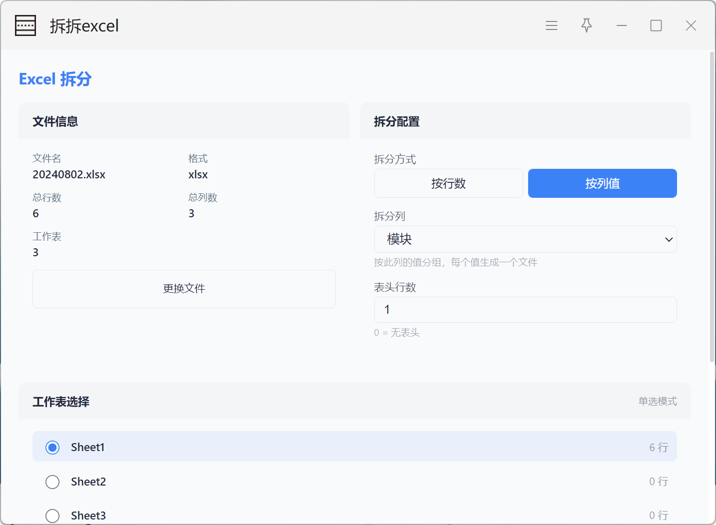This screenshot has width=716, height=525.
Task: Open the 拆分列 dropdown showing 模块
Action: (526, 239)
